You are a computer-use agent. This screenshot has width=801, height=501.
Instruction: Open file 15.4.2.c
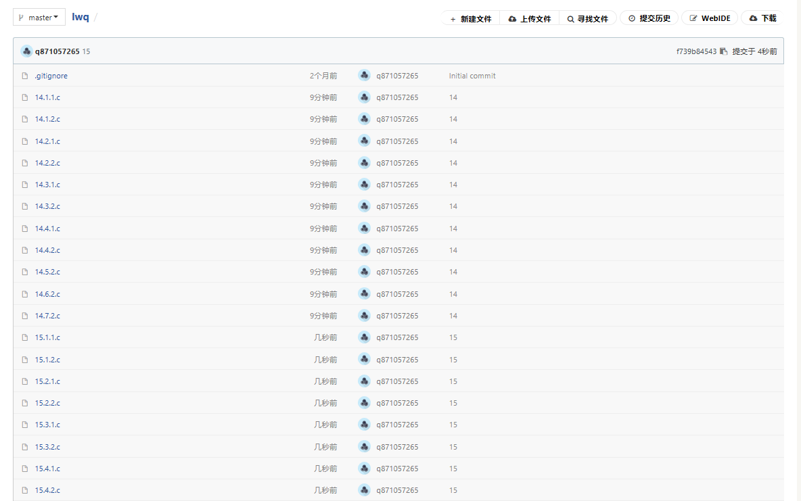[x=47, y=490]
